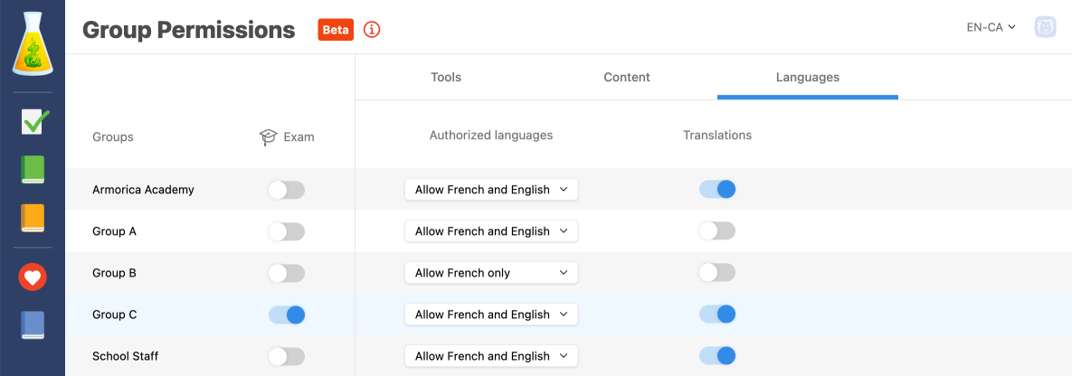The height and width of the screenshot is (376, 1072).
Task: Click the red info icon beside Beta
Action: pyautogui.click(x=372, y=30)
